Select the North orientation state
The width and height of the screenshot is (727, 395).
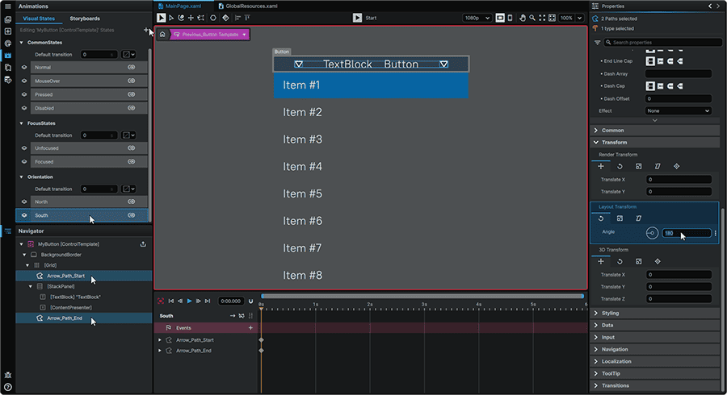coord(89,202)
